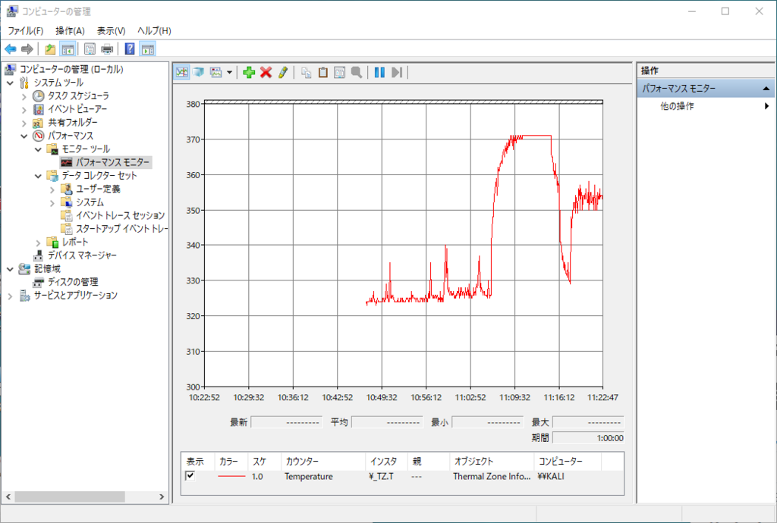Screen dimensions: 777x523
Task: Open 表示(V) menu
Action: click(x=111, y=30)
